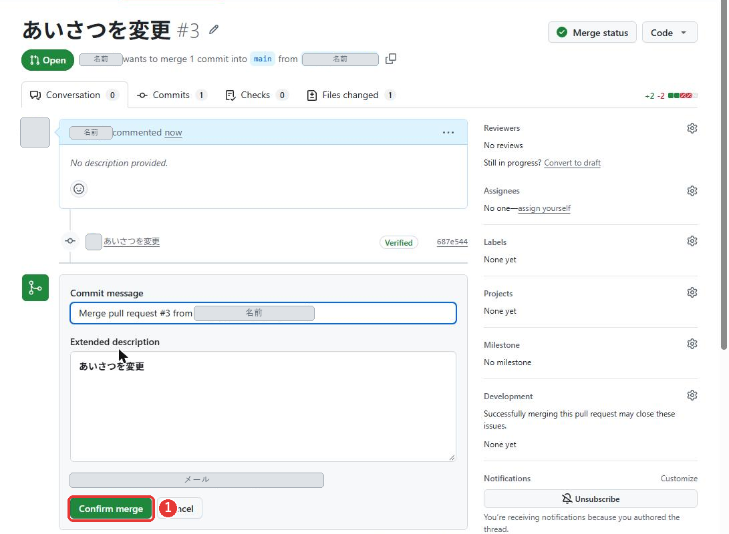
Task: Click the 'No description provided.' text
Action: point(119,164)
